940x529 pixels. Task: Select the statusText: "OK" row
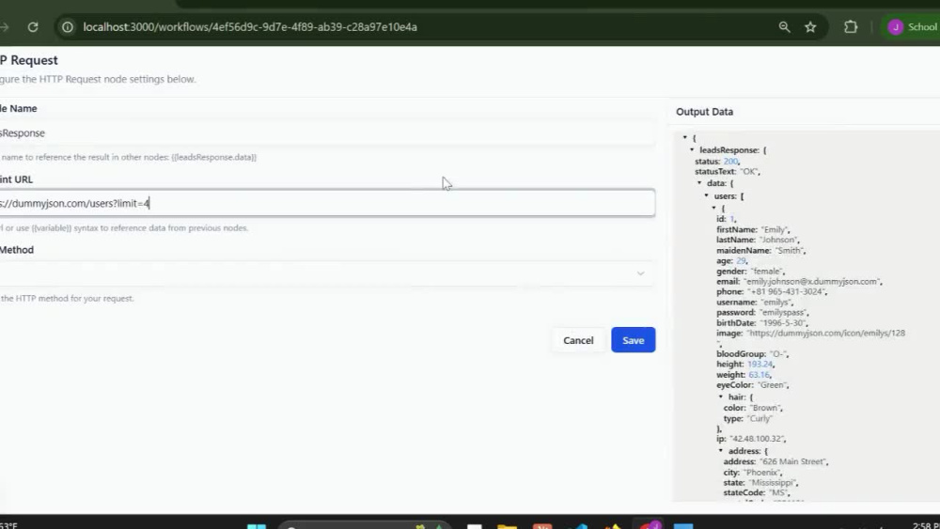728,171
